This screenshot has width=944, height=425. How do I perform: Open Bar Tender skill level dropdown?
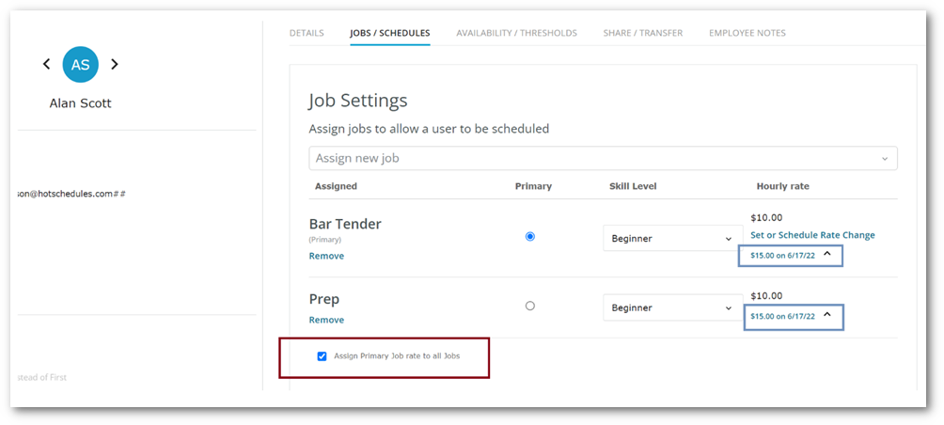point(672,239)
